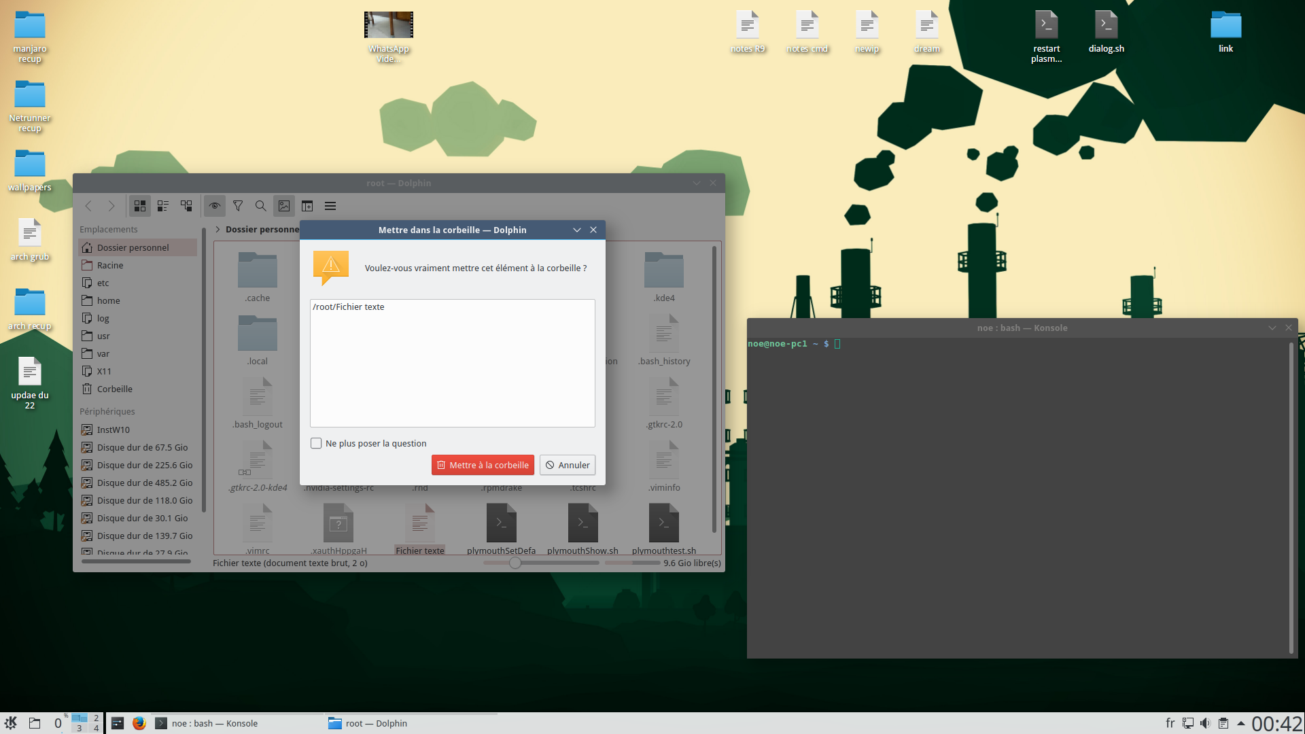The width and height of the screenshot is (1305, 734).
Task: Click the filter funnel icon in Dolphin
Action: pyautogui.click(x=238, y=206)
